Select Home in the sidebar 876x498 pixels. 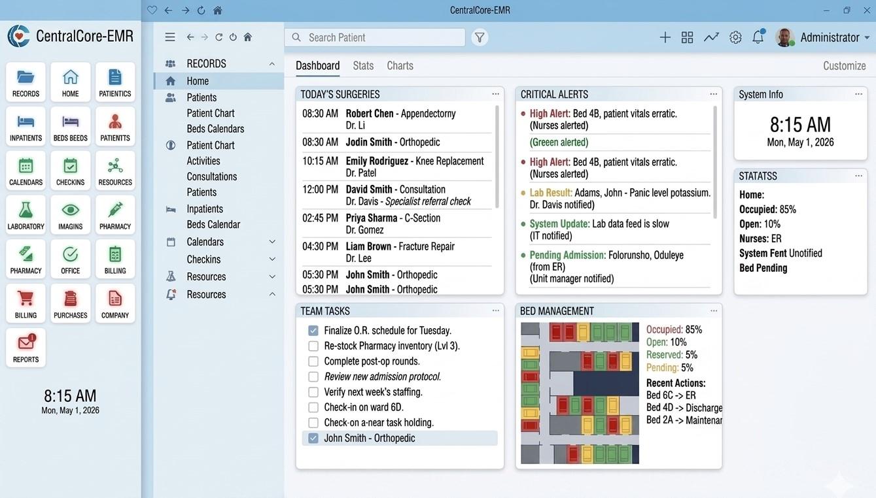click(219, 81)
